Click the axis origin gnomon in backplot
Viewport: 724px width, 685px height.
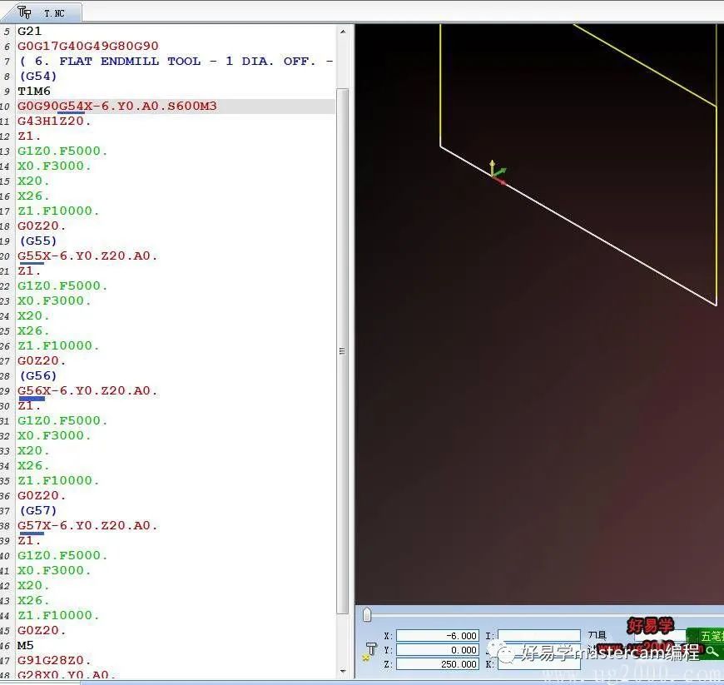pyautogui.click(x=497, y=173)
